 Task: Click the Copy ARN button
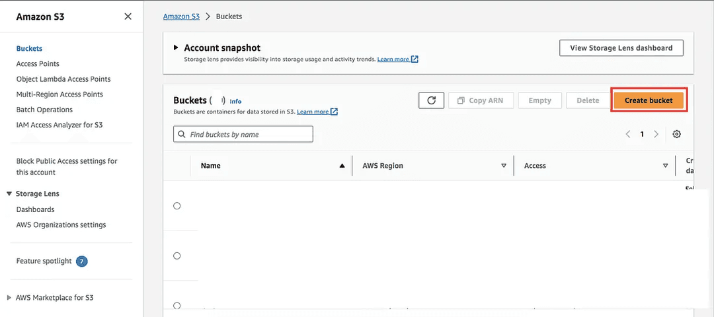click(481, 100)
